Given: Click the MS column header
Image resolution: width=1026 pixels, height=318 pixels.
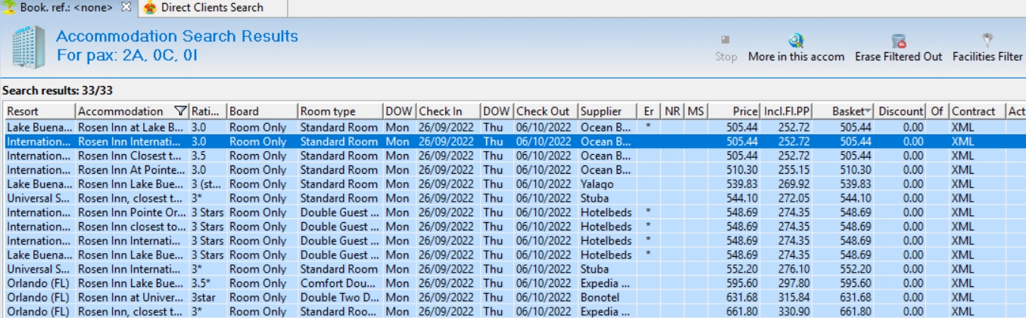Looking at the screenshot, I should coord(696,111).
